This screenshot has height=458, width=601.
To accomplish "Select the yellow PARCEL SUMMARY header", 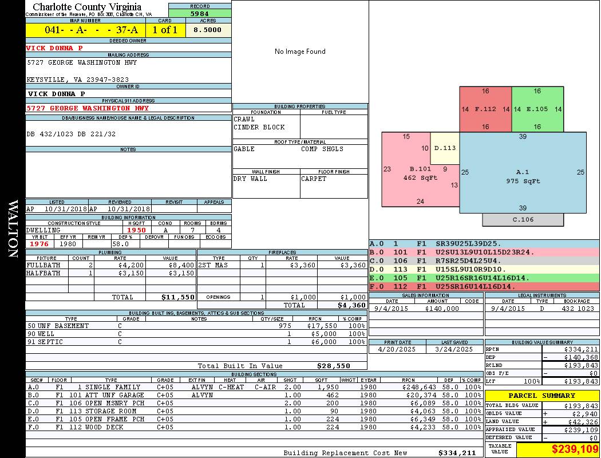I will tap(542, 396).
